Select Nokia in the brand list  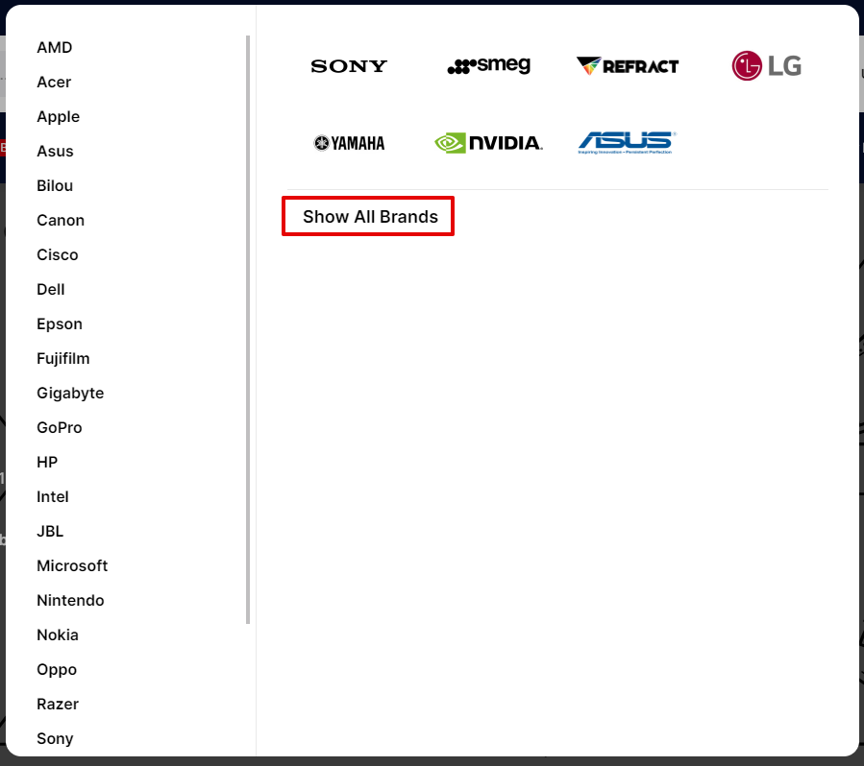58,635
